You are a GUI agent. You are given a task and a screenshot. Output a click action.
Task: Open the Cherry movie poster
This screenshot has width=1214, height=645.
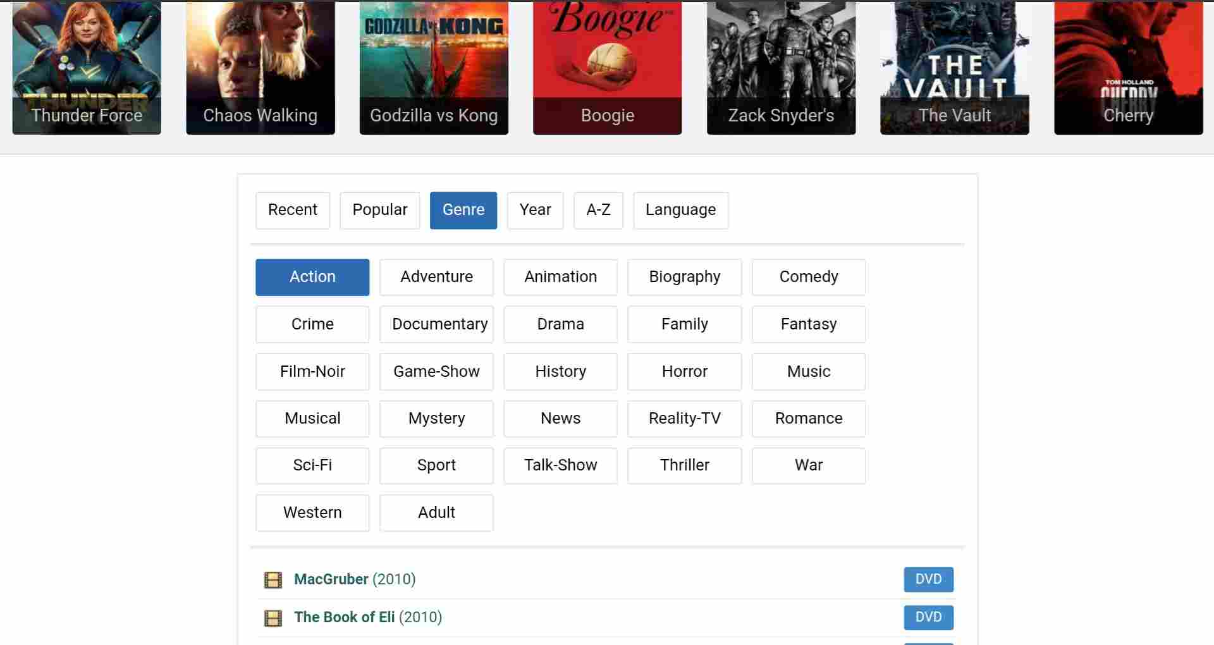point(1129,67)
